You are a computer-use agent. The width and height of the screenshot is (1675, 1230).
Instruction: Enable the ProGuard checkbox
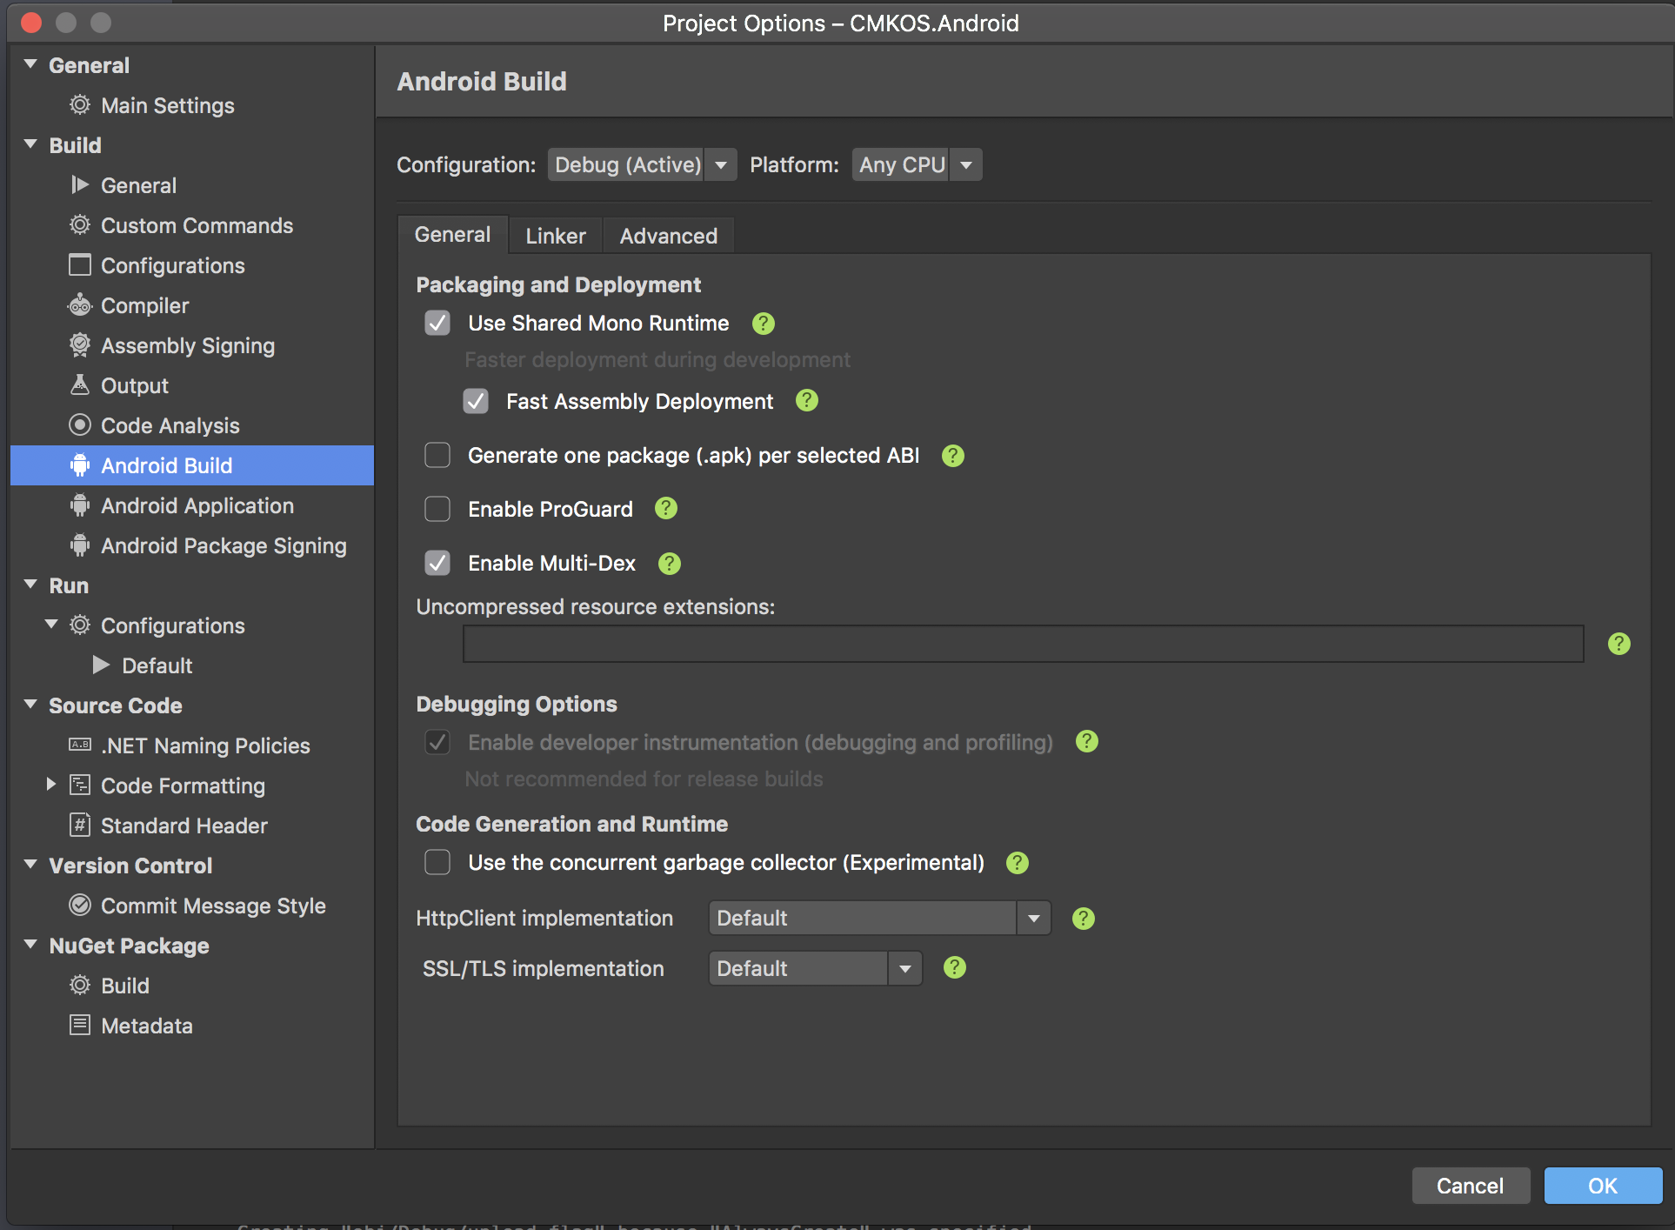(x=437, y=509)
